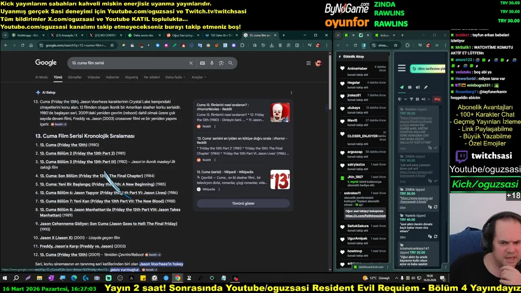Screen dimensions: 521x293
Task: Copy icon on the Rawlins tipped card
Action: 430,148
